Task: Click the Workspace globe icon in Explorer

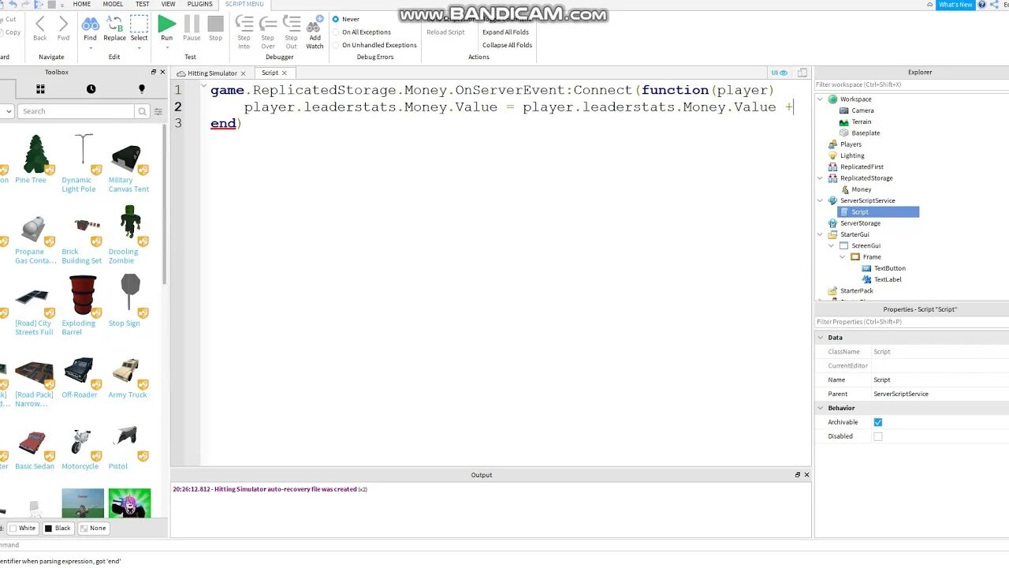Action: 832,99
